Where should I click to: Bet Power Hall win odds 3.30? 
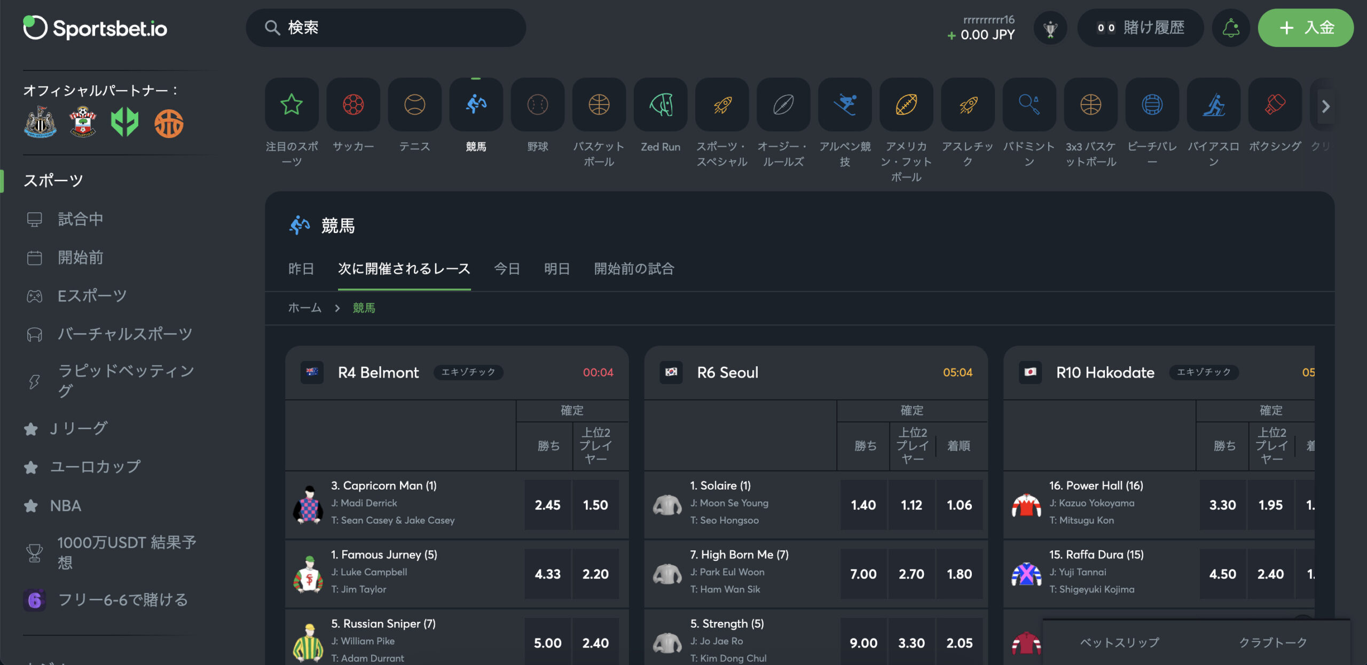[x=1223, y=504]
